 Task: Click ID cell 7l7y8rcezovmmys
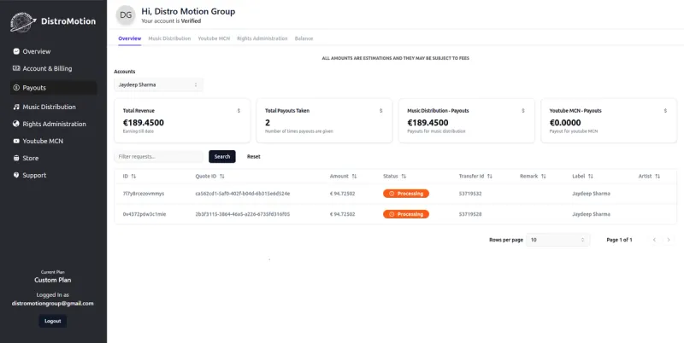[x=144, y=194]
